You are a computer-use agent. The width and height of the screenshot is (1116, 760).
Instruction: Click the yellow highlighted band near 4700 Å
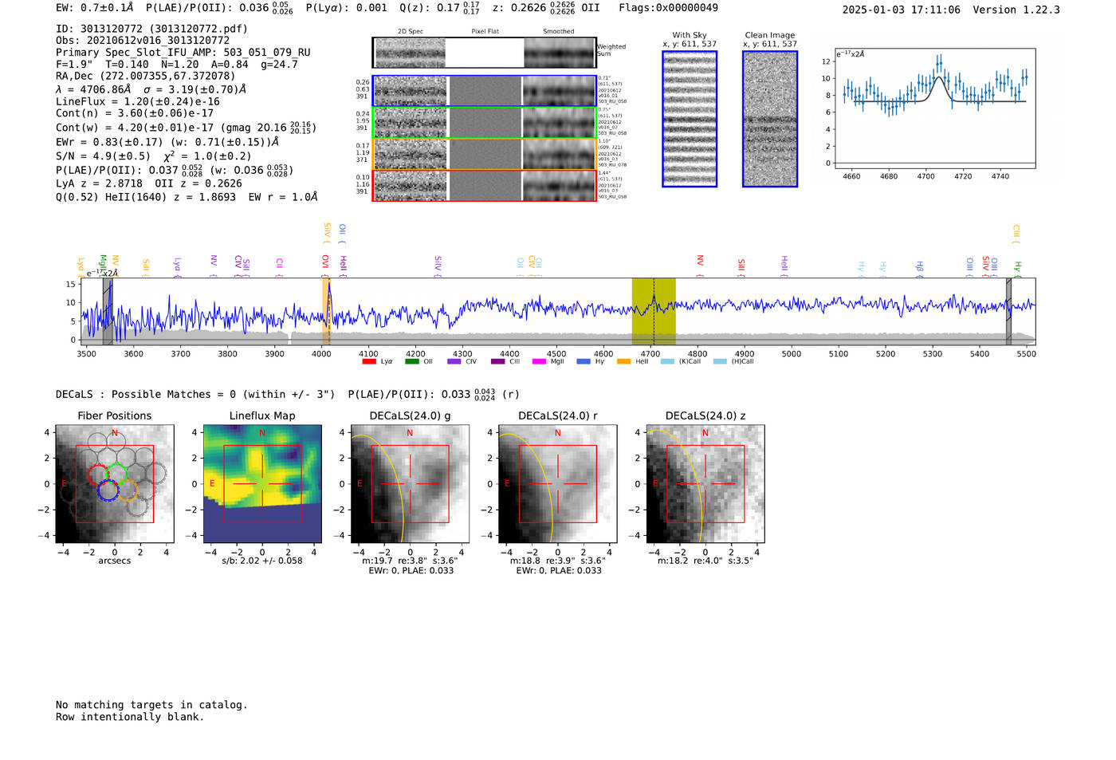coord(654,311)
